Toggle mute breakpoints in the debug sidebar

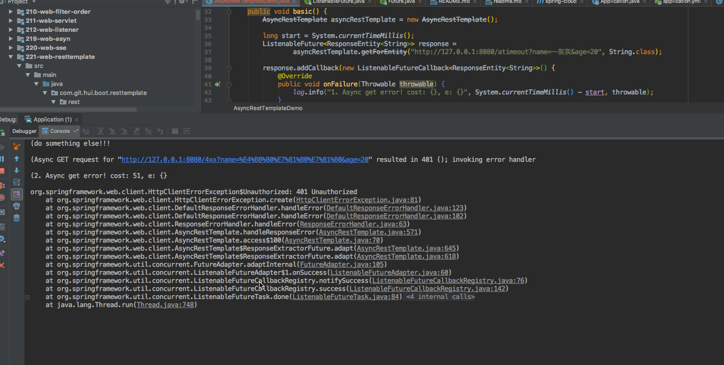(x=2, y=197)
